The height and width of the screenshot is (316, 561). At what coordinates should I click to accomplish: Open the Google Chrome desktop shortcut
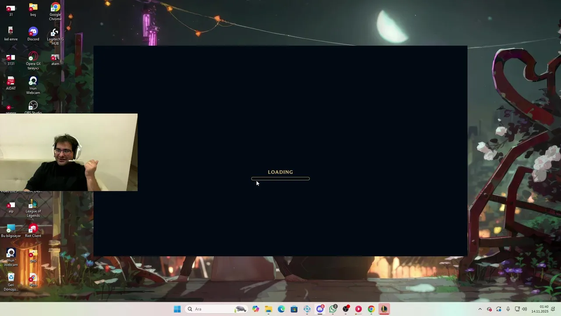coord(55,11)
